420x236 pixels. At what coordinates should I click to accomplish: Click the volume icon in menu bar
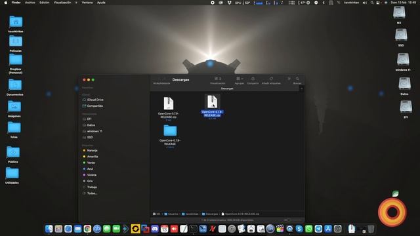(x=365, y=3)
